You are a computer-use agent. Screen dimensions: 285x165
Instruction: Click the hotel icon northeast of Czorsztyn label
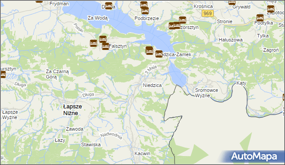(x=183, y=20)
